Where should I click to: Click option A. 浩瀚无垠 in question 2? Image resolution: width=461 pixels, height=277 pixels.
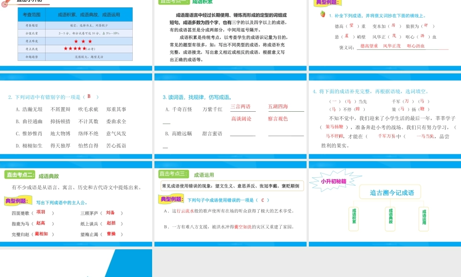[29, 109]
